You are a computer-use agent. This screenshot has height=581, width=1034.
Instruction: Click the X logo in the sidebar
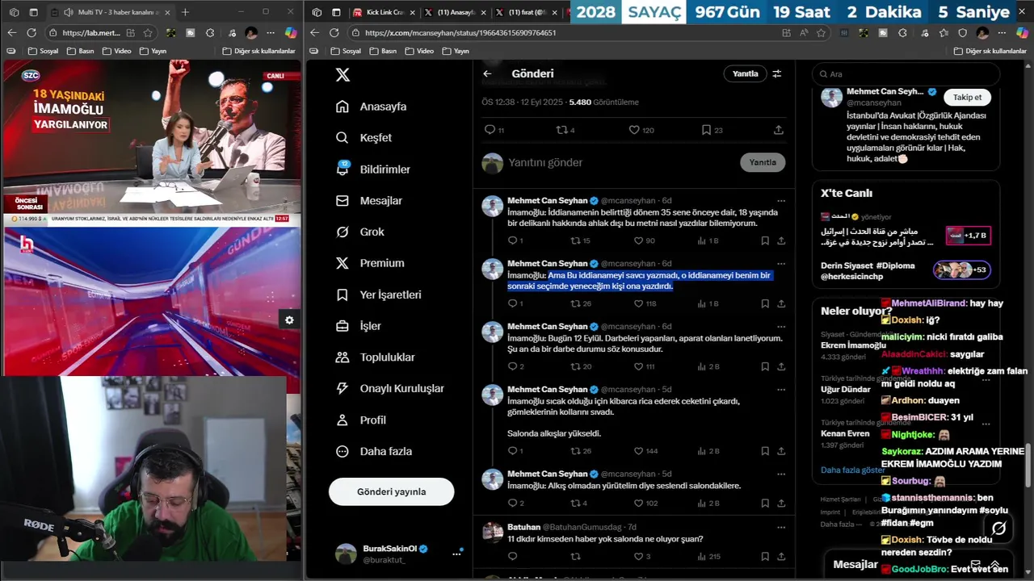[343, 74]
